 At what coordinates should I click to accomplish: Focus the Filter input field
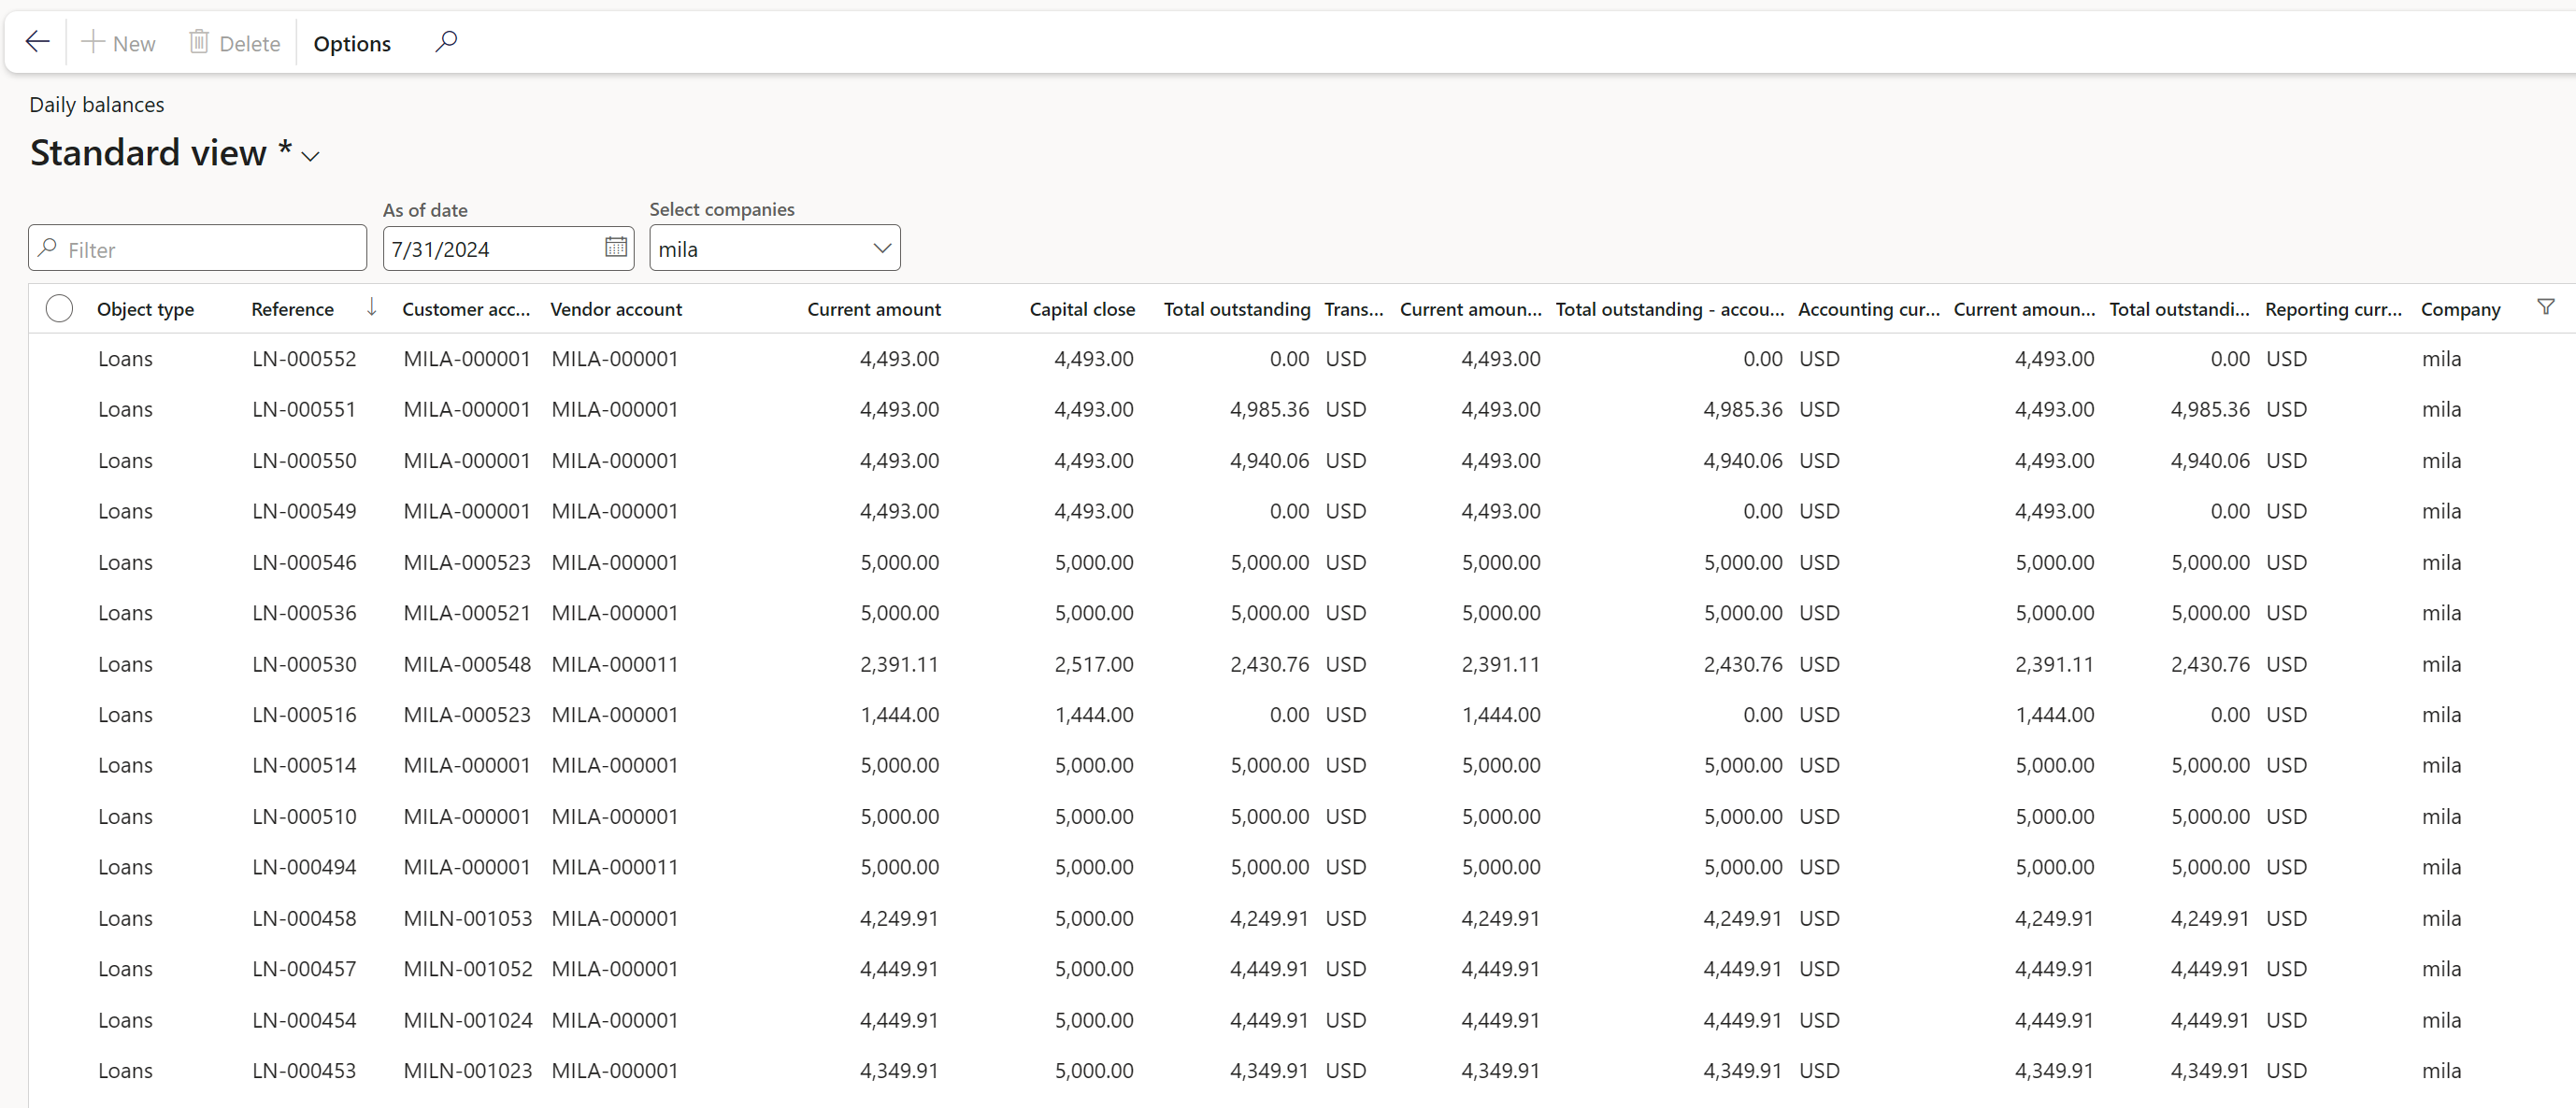[198, 249]
